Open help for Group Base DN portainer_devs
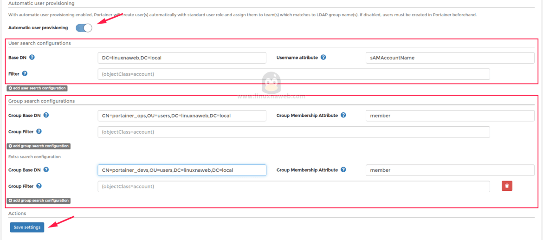This screenshot has height=240, width=543. pyautogui.click(x=46, y=170)
